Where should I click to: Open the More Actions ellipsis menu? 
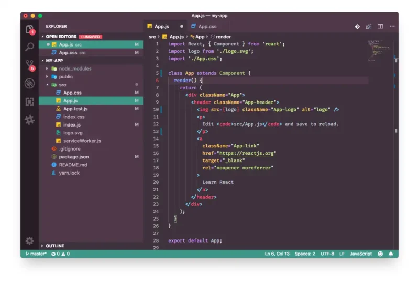tap(392, 26)
